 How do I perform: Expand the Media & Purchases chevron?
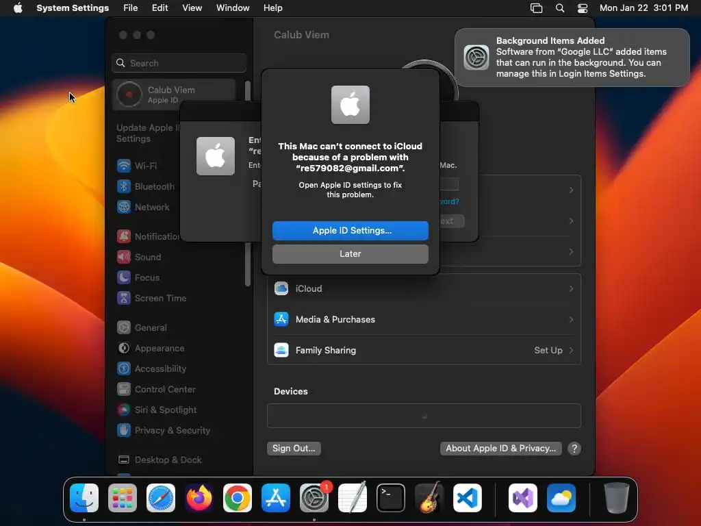click(571, 319)
